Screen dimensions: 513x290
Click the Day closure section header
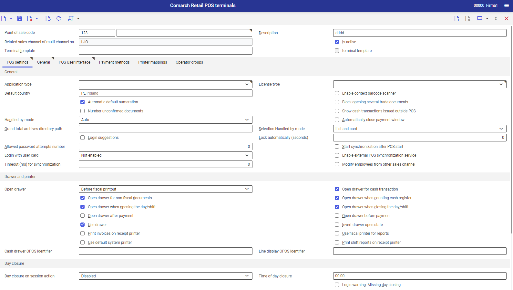[x=255, y=264]
